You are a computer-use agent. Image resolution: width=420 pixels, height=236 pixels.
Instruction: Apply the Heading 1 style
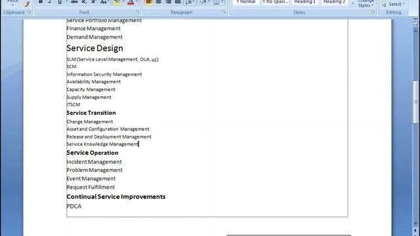click(x=304, y=2)
